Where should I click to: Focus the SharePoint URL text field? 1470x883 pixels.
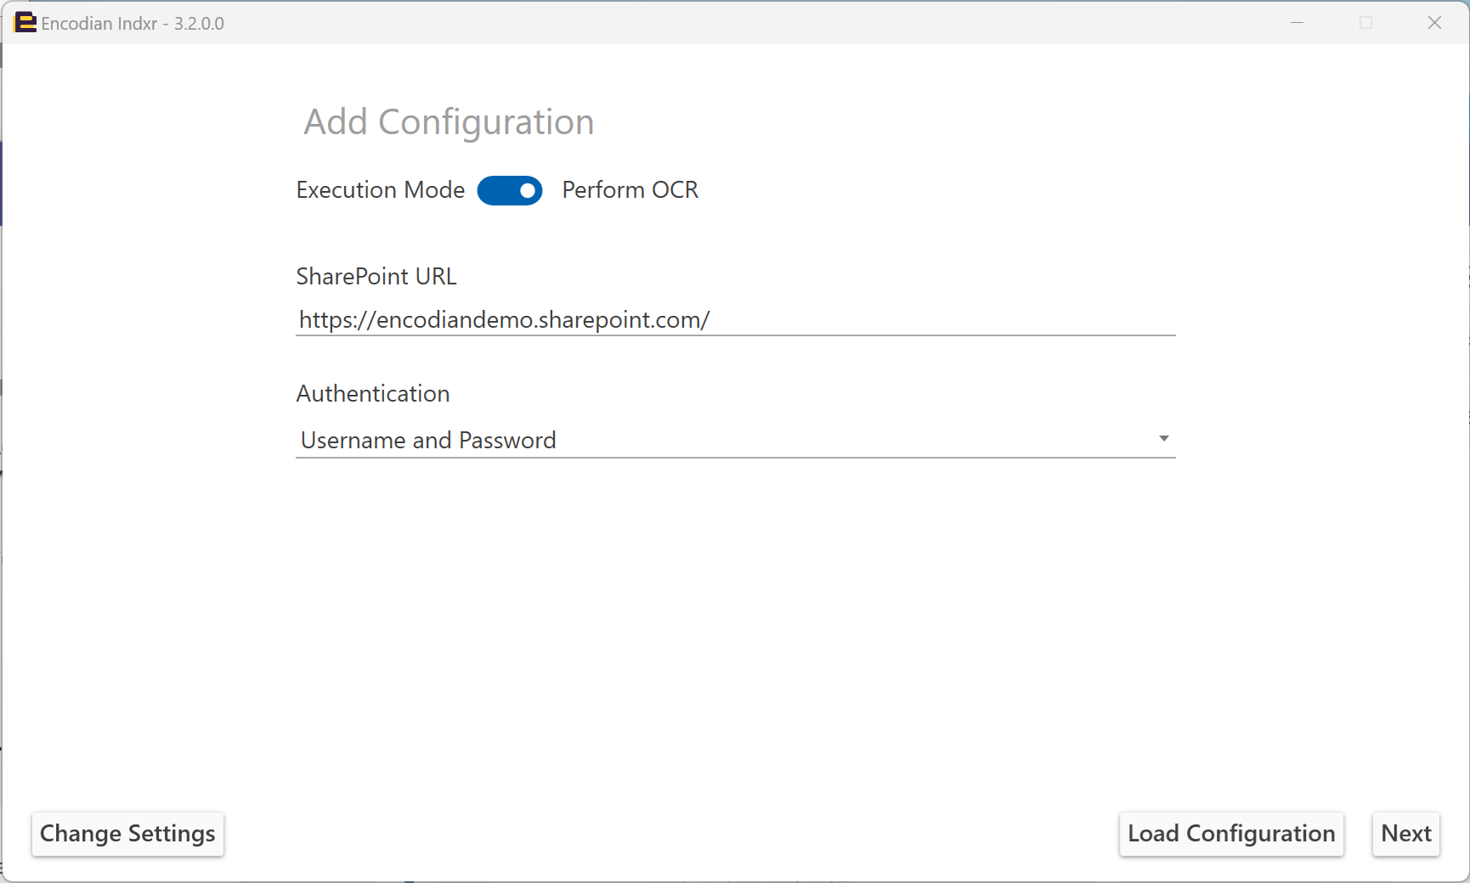(x=735, y=319)
